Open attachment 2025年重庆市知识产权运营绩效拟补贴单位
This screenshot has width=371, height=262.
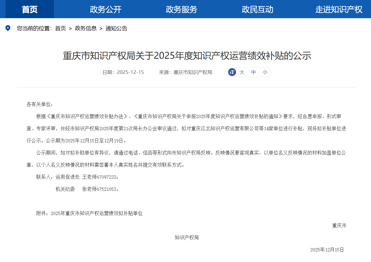click(97, 213)
